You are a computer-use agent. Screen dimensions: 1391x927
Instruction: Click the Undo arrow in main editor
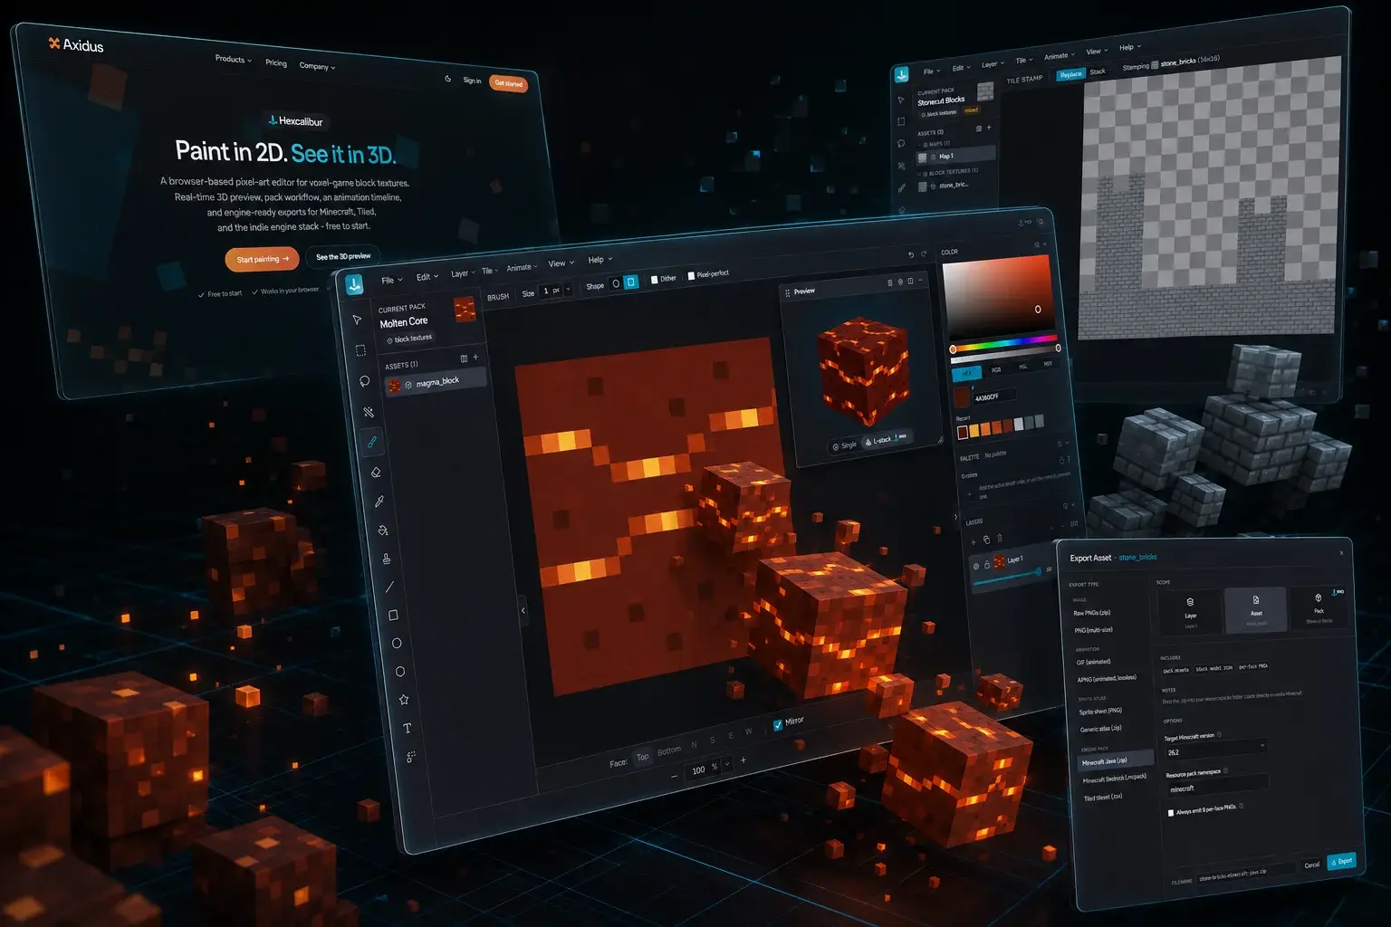click(911, 254)
